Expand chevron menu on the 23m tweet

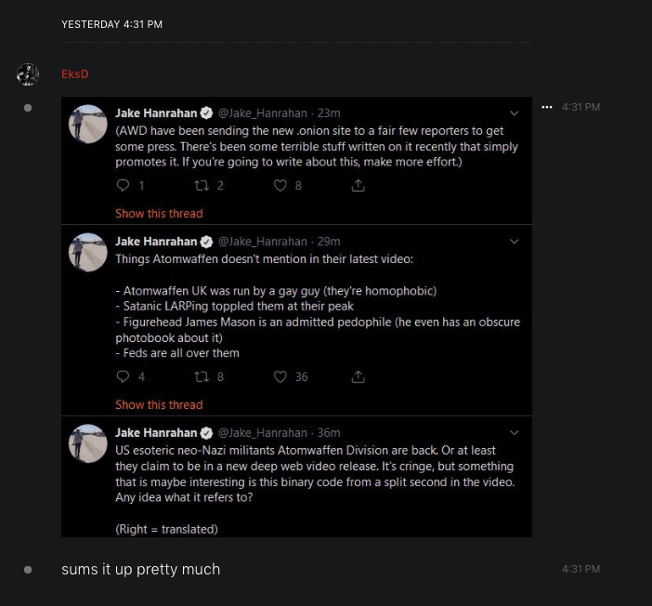515,113
